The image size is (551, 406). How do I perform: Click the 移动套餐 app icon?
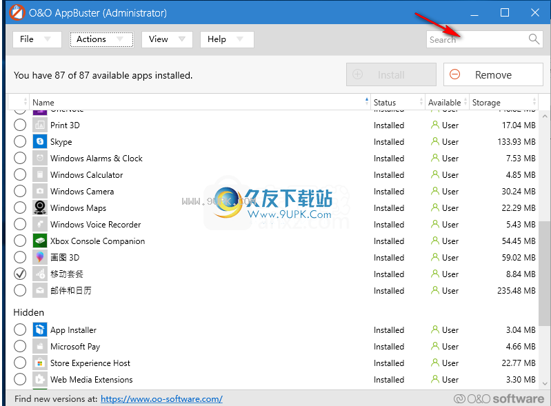click(x=40, y=274)
